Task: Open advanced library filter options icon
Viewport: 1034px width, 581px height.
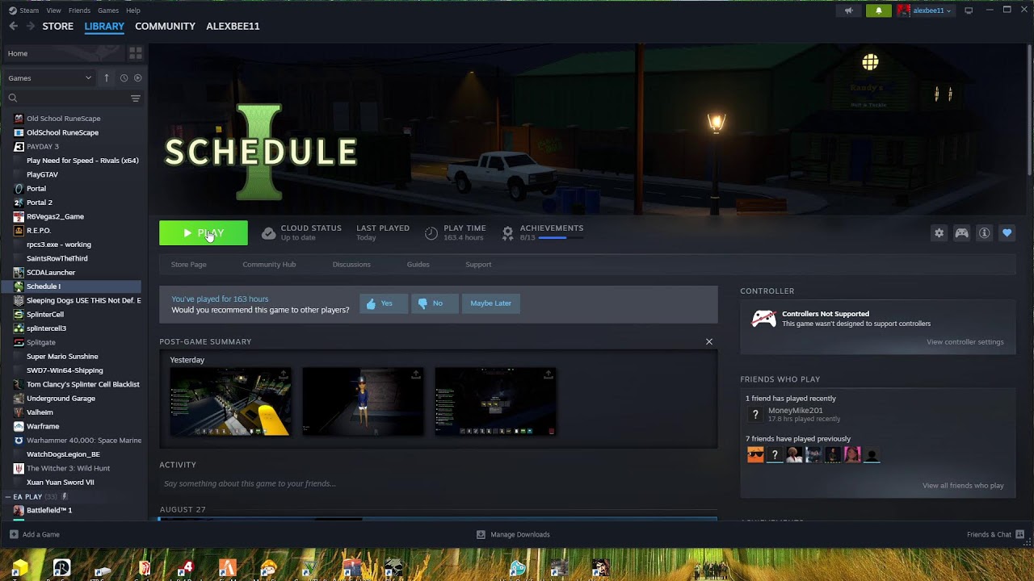Action: (136, 98)
